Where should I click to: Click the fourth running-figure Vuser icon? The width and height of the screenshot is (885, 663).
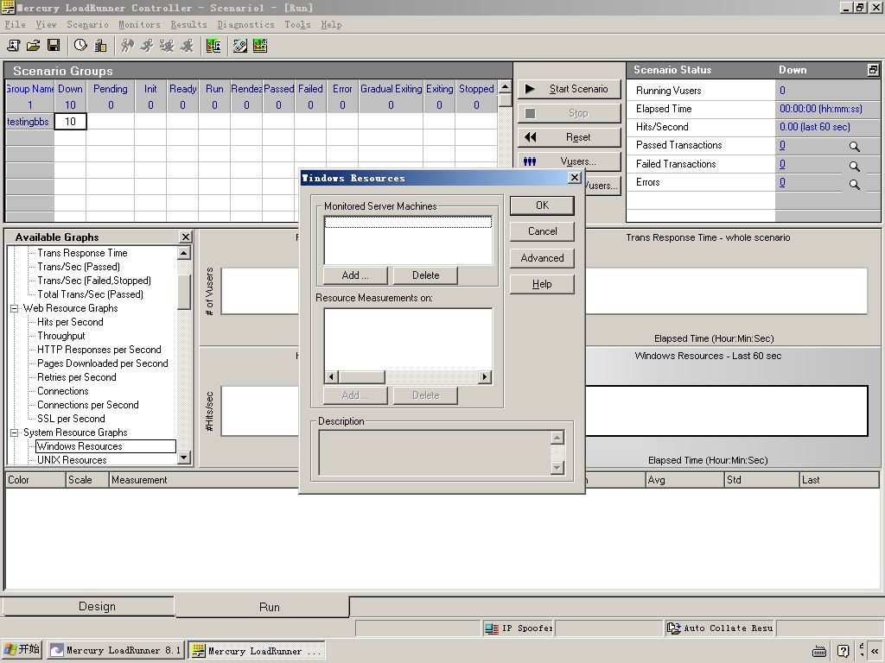[187, 46]
